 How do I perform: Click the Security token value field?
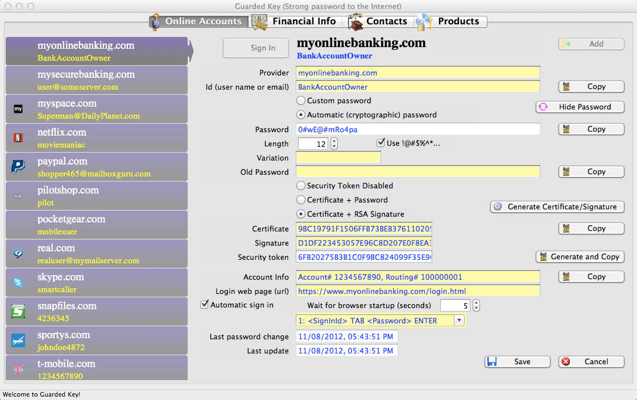click(363, 257)
